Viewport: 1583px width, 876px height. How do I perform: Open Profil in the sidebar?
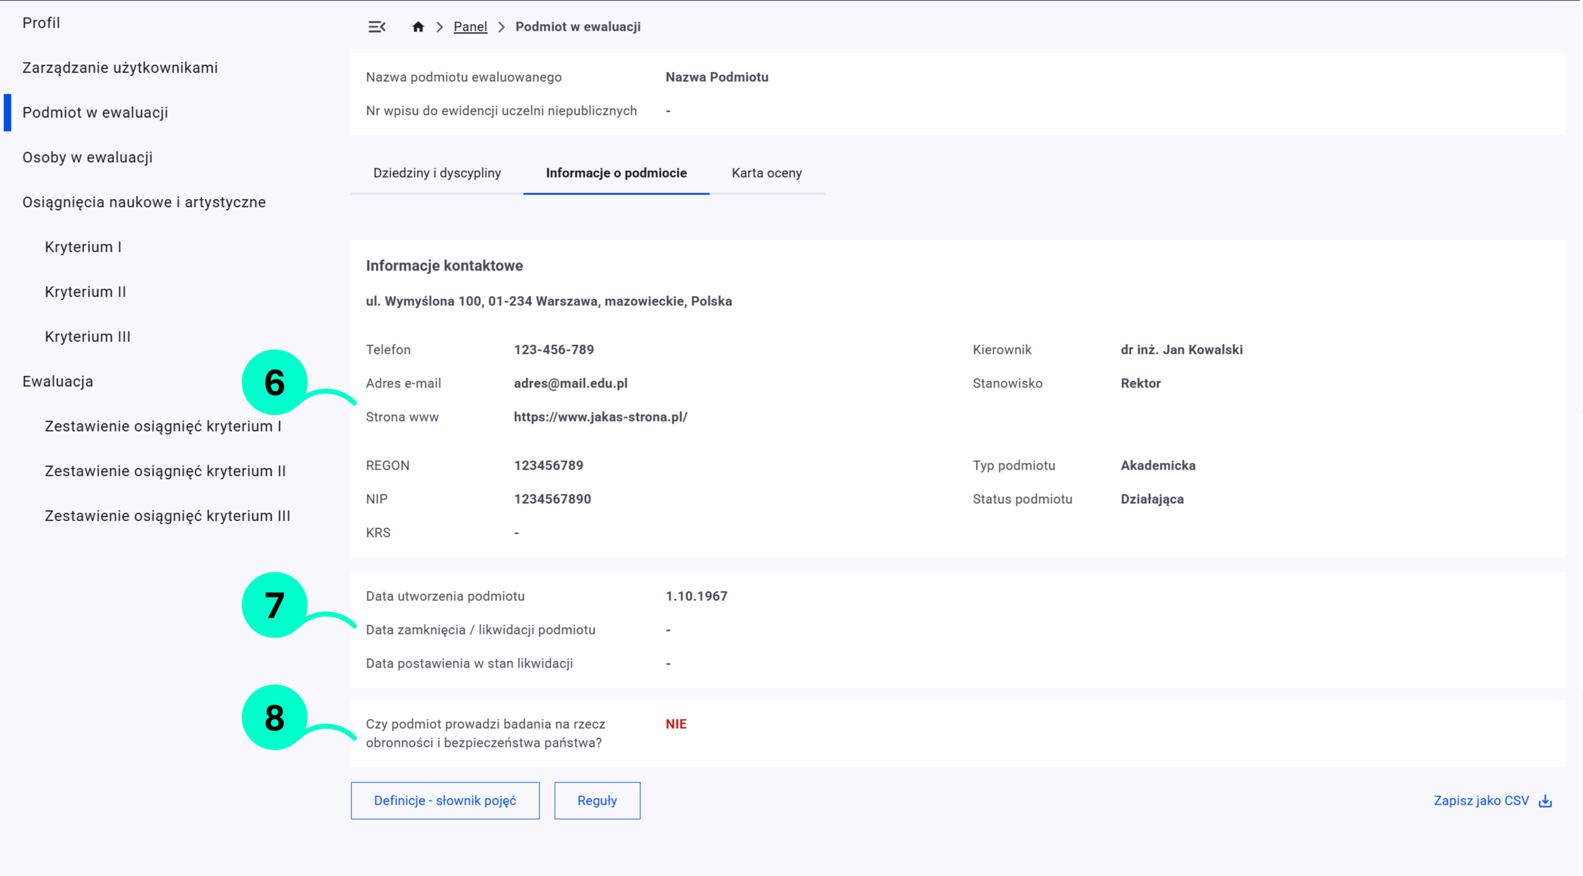coord(41,23)
